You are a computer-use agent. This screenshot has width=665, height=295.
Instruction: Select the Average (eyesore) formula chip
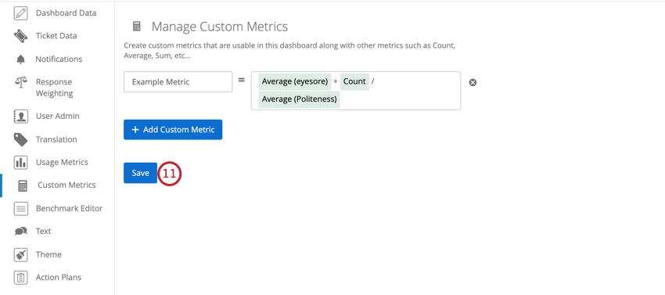point(295,81)
